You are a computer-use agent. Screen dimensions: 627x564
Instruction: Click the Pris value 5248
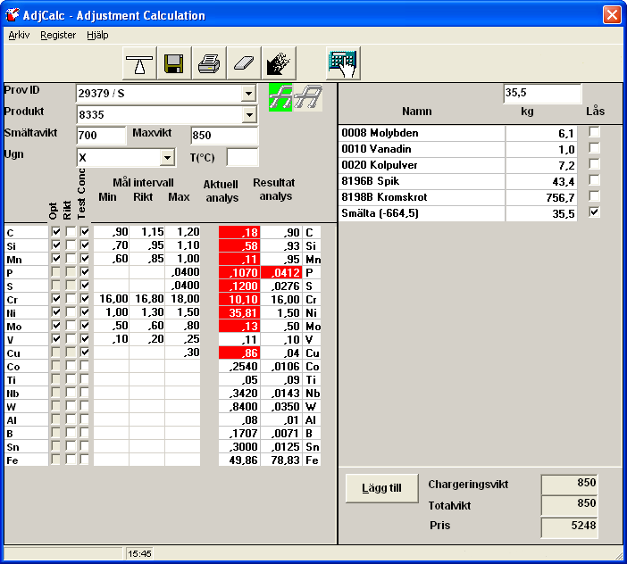[570, 527]
